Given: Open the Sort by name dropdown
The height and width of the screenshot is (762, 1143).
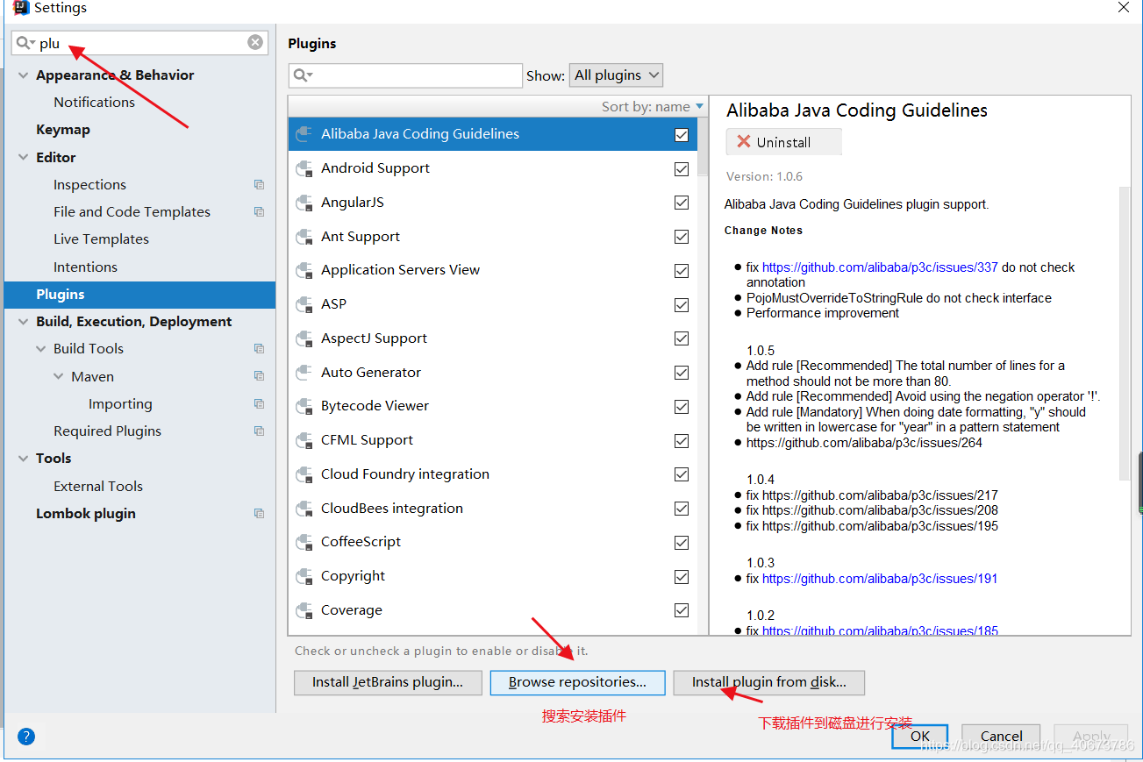Looking at the screenshot, I should 653,106.
